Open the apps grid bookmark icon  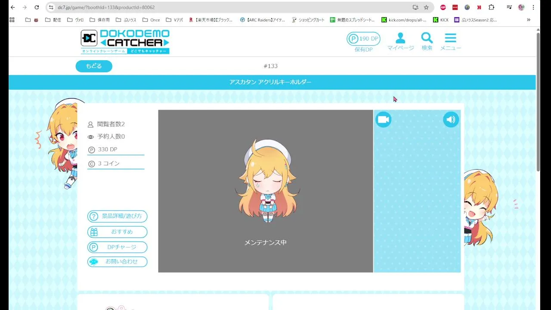coord(12,20)
